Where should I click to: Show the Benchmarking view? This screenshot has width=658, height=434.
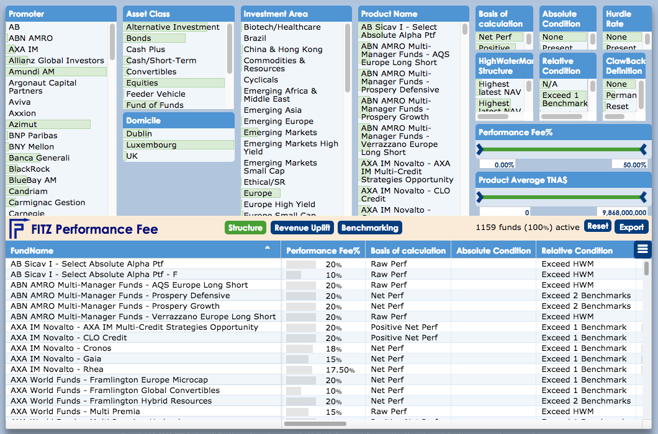click(x=369, y=228)
